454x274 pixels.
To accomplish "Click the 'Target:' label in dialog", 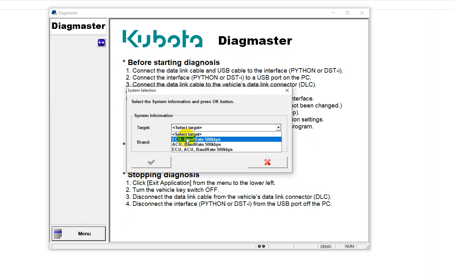I will click(x=144, y=127).
